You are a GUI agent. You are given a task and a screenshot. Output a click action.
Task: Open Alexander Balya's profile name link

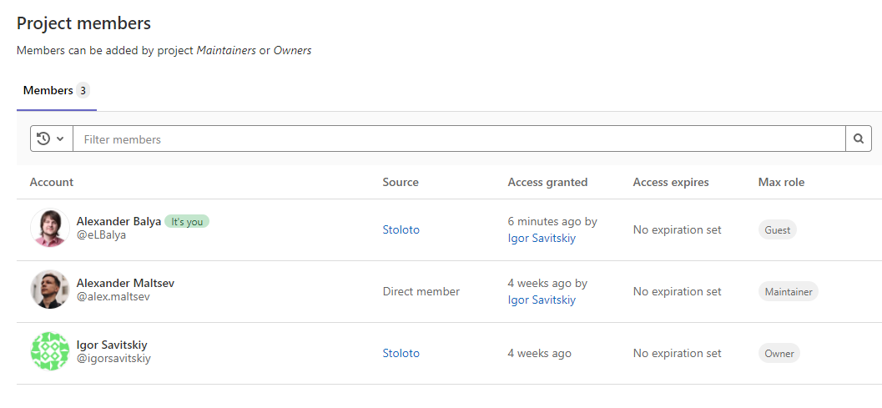tap(119, 221)
